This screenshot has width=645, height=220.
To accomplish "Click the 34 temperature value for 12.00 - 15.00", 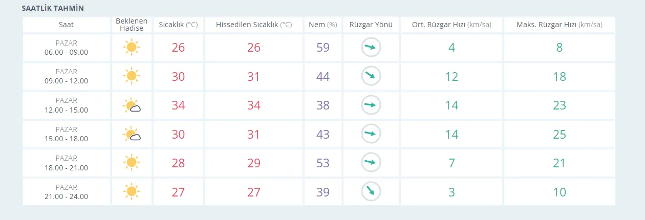I will (178, 105).
